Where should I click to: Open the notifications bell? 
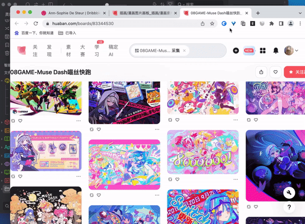[276, 51]
